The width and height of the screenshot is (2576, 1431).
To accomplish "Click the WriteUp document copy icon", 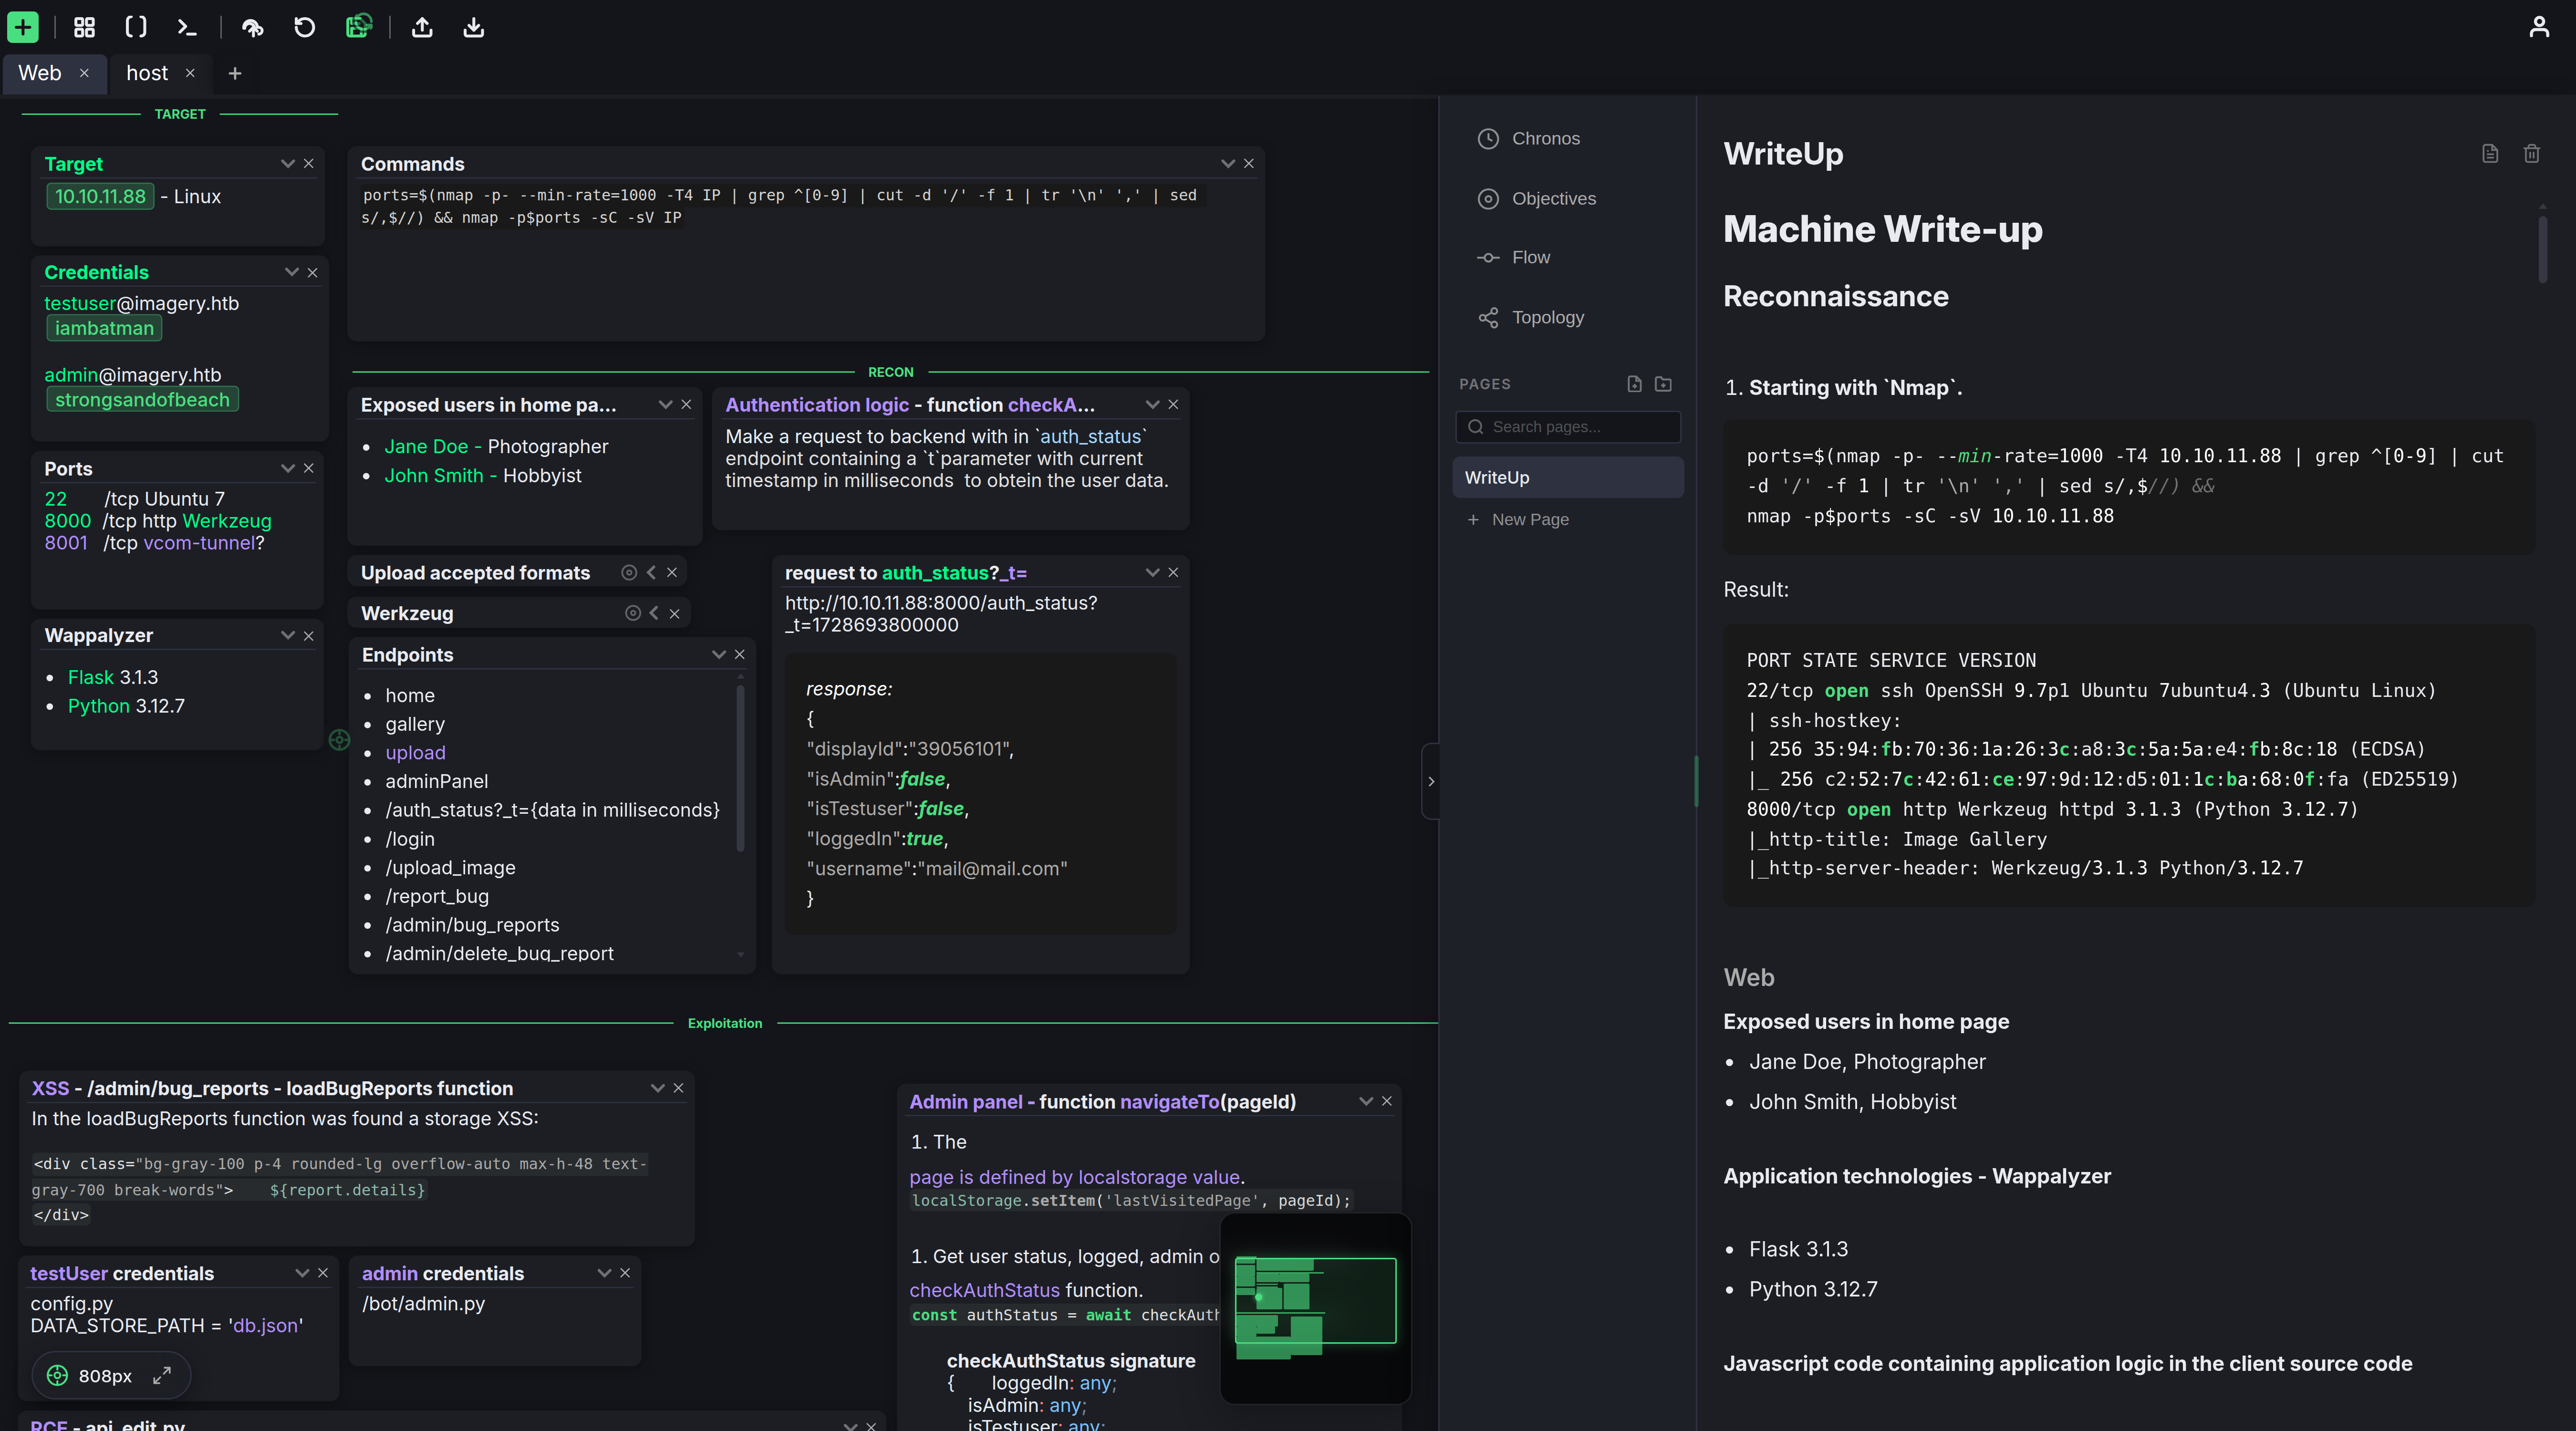I will (x=2490, y=154).
